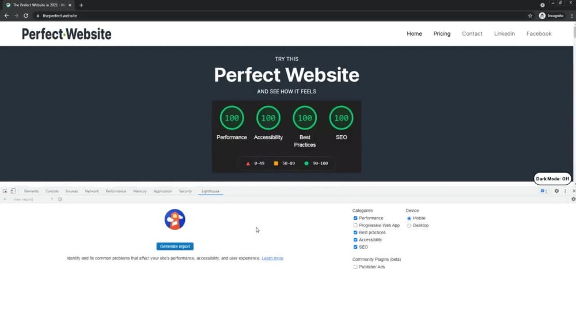The height and width of the screenshot is (312, 576).
Task: Uncheck the Best practices checkbox
Action: tap(355, 233)
